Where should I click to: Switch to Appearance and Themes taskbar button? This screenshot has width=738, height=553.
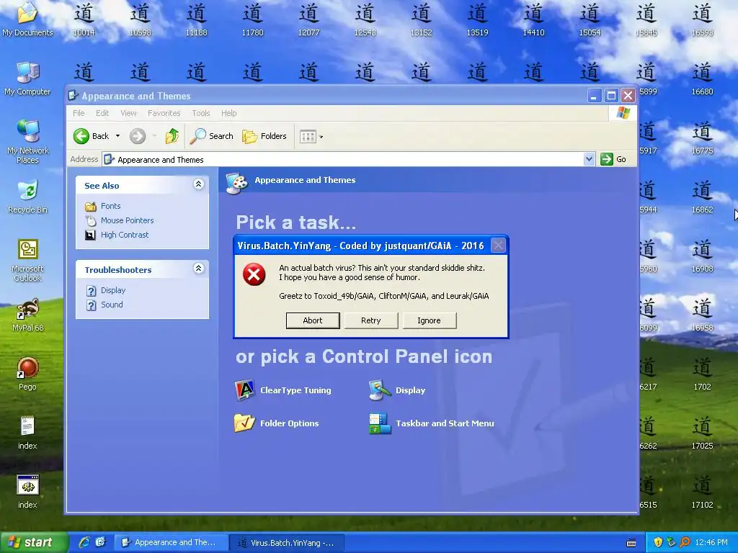[172, 542]
